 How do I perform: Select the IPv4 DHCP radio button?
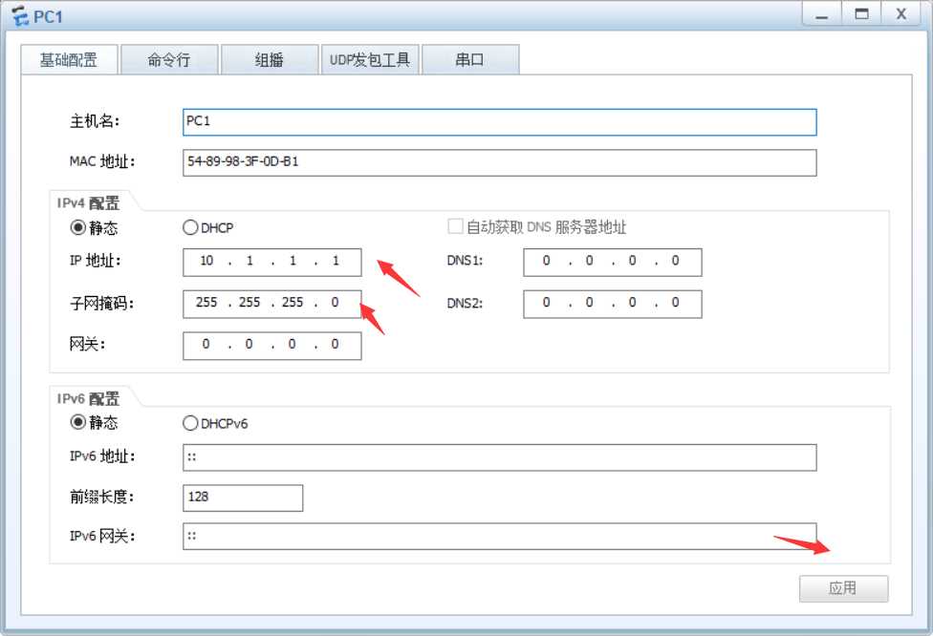[190, 227]
